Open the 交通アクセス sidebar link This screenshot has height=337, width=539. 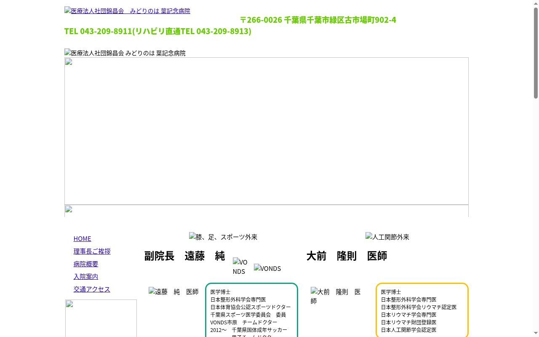pos(92,289)
